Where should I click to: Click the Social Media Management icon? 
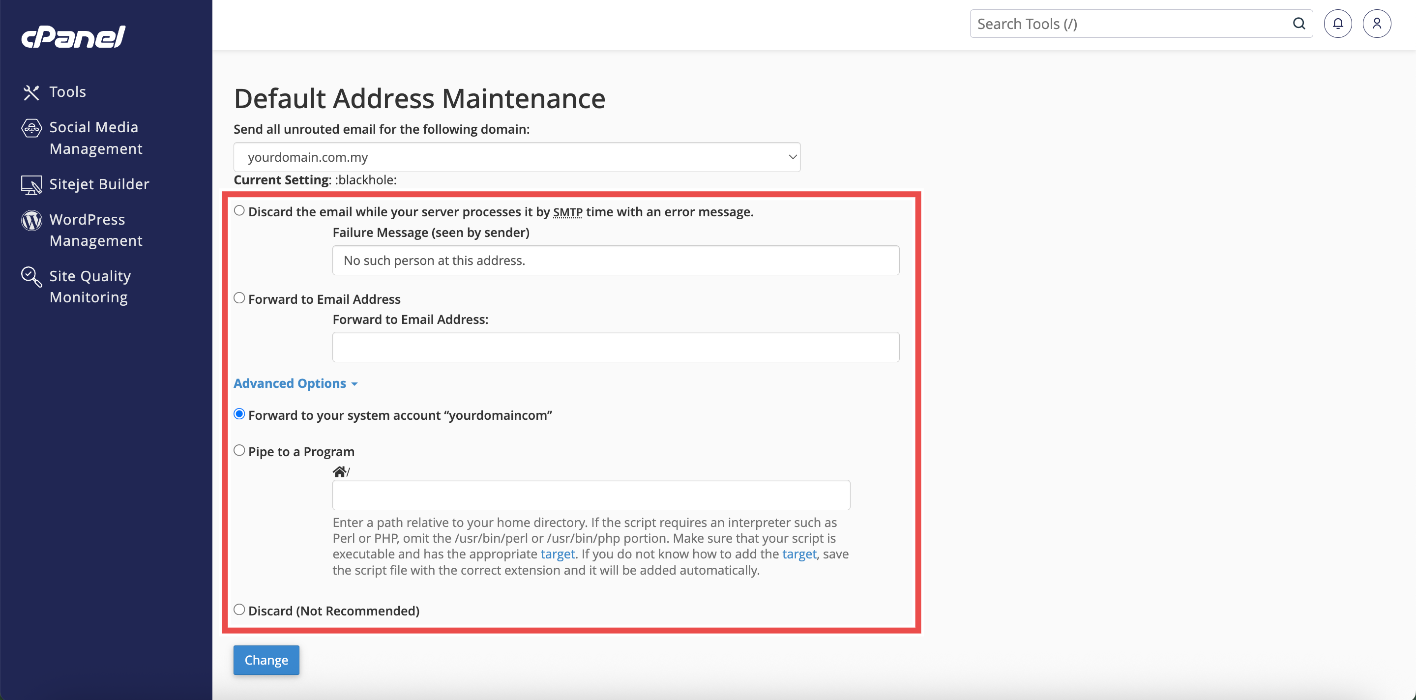(x=31, y=128)
